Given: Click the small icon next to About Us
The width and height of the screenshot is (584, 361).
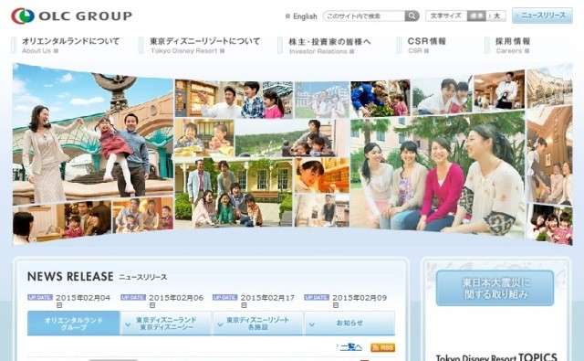Looking at the screenshot, I should point(56,50).
